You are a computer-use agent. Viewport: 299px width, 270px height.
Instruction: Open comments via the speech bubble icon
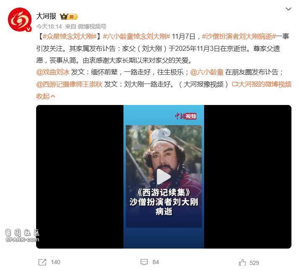pyautogui.click(x=144, y=262)
